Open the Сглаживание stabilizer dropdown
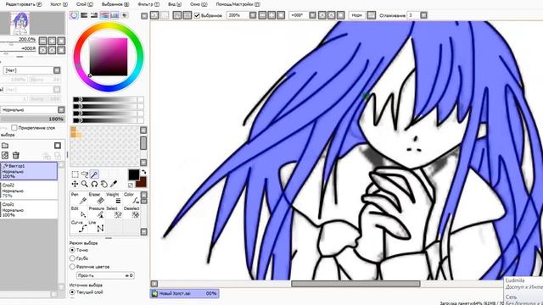Image resolution: width=543 pixels, height=305 pixels. (423, 15)
